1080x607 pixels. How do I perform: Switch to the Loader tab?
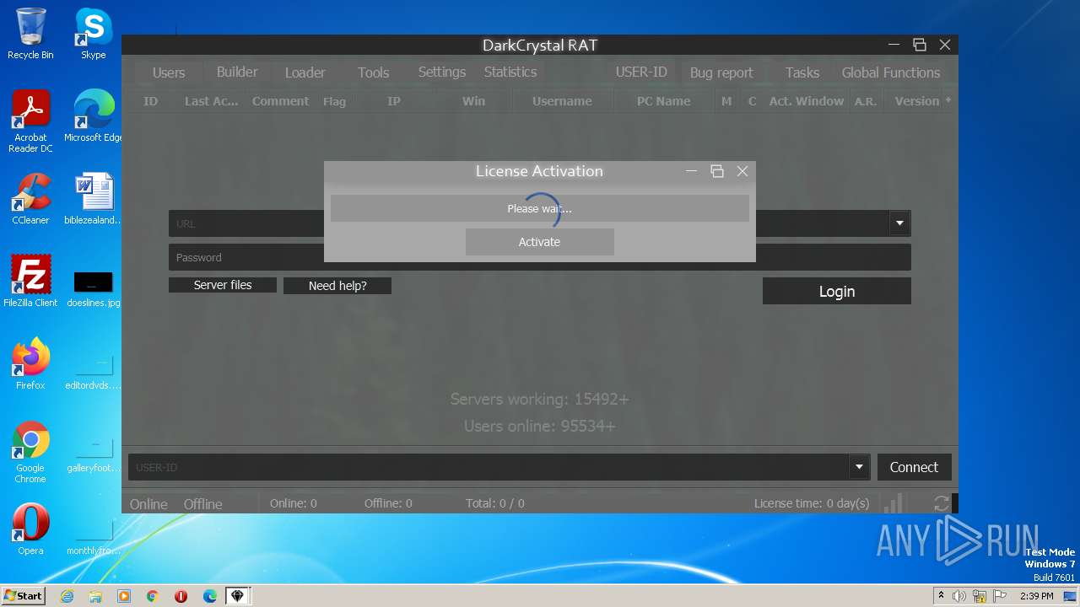tap(305, 73)
